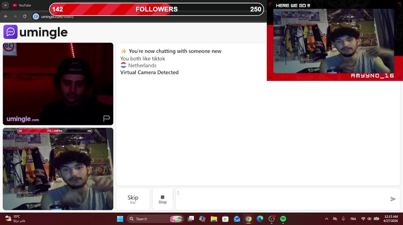Stop the chat with the Stop button
The image size is (403, 225).
(x=162, y=199)
